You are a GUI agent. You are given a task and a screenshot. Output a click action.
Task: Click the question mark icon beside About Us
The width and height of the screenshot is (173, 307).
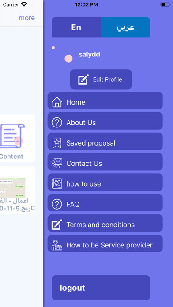tap(57, 123)
